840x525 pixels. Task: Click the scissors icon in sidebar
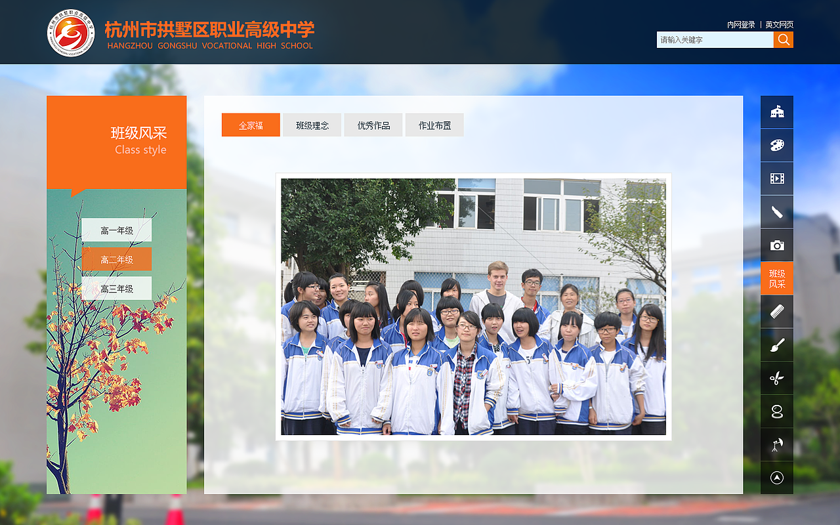(x=777, y=379)
